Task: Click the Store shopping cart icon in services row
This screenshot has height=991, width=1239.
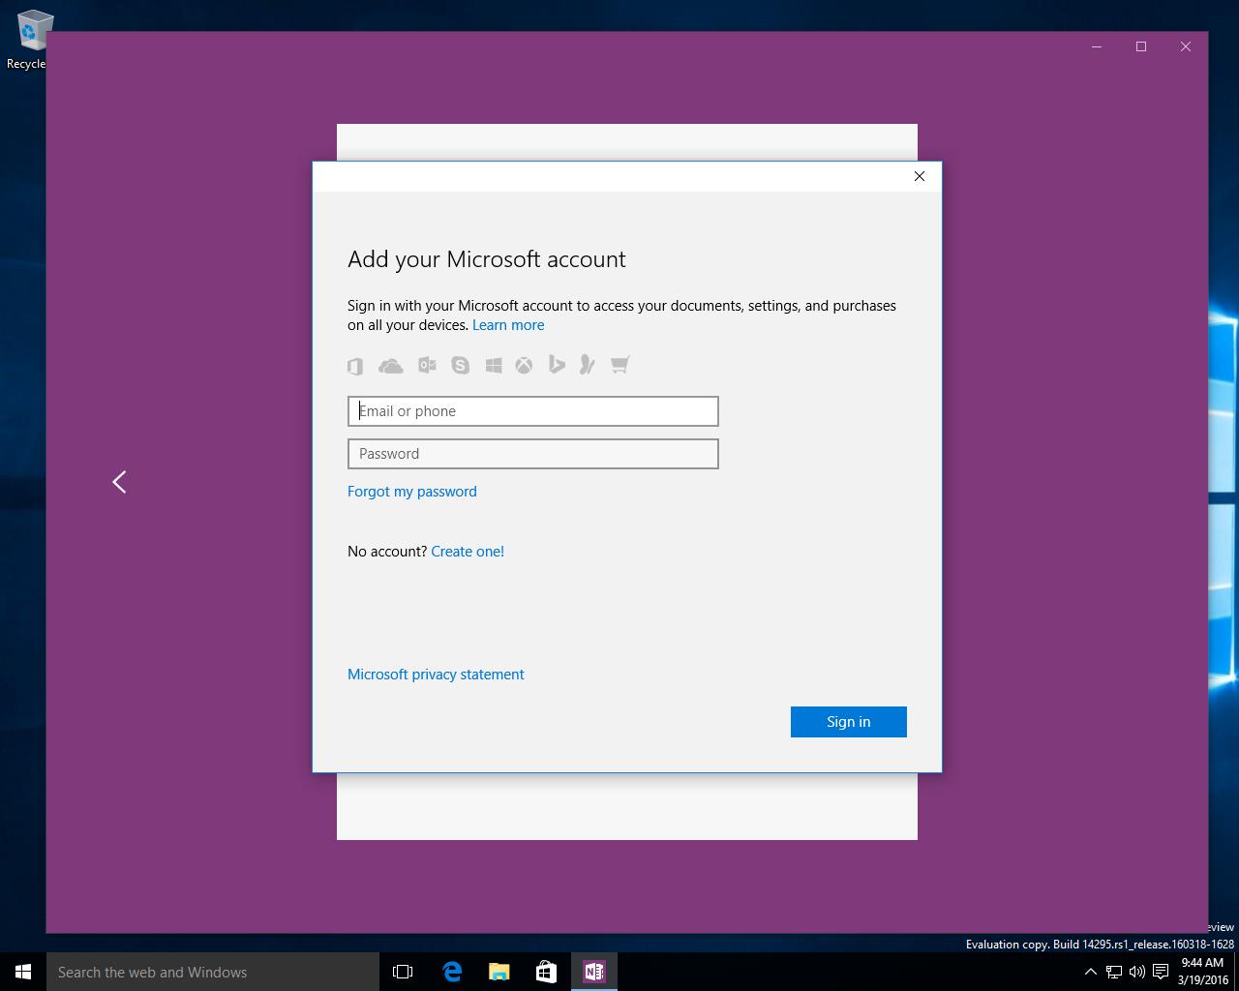Action: pyautogui.click(x=620, y=365)
